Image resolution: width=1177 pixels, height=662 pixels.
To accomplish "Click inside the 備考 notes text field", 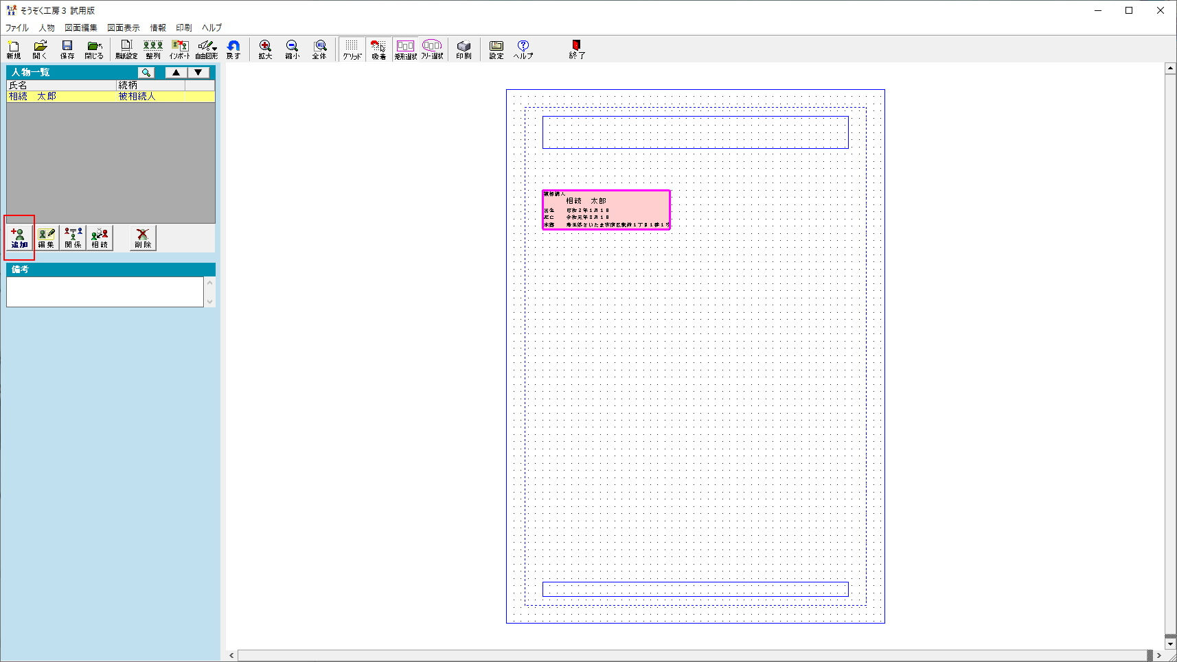I will [x=104, y=292].
